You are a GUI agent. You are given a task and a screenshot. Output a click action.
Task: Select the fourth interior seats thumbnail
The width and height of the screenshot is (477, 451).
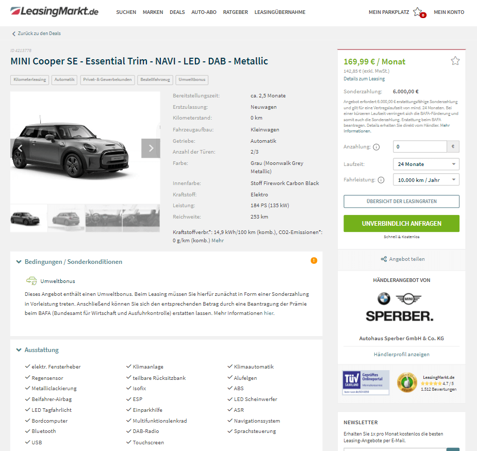[x=141, y=219]
